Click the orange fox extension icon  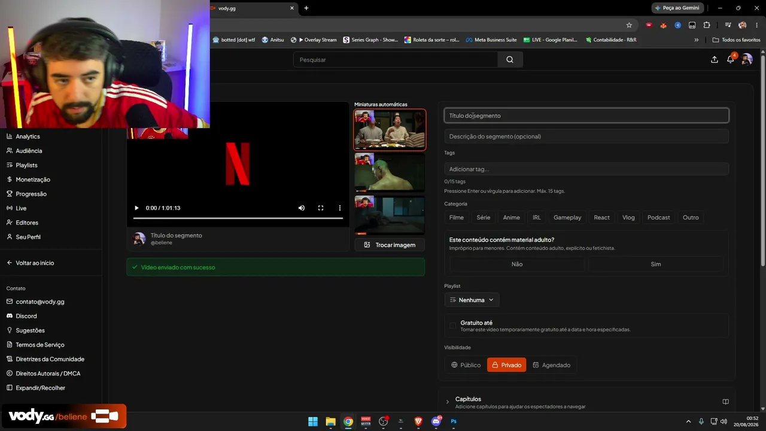663,25
